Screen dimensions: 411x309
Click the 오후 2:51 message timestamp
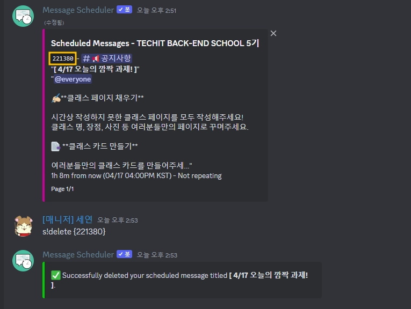click(x=156, y=11)
